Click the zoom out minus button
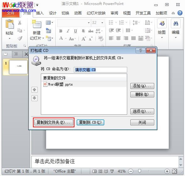 pos(131,171)
